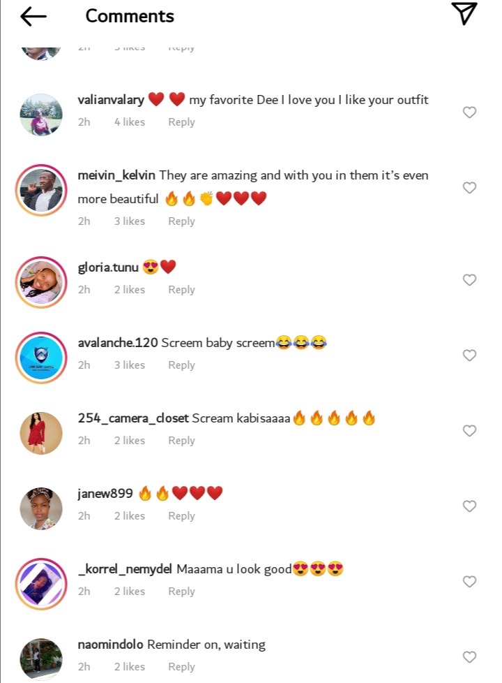
Task: View 3 likes on meivin_kelvin's comment
Action: tap(130, 221)
